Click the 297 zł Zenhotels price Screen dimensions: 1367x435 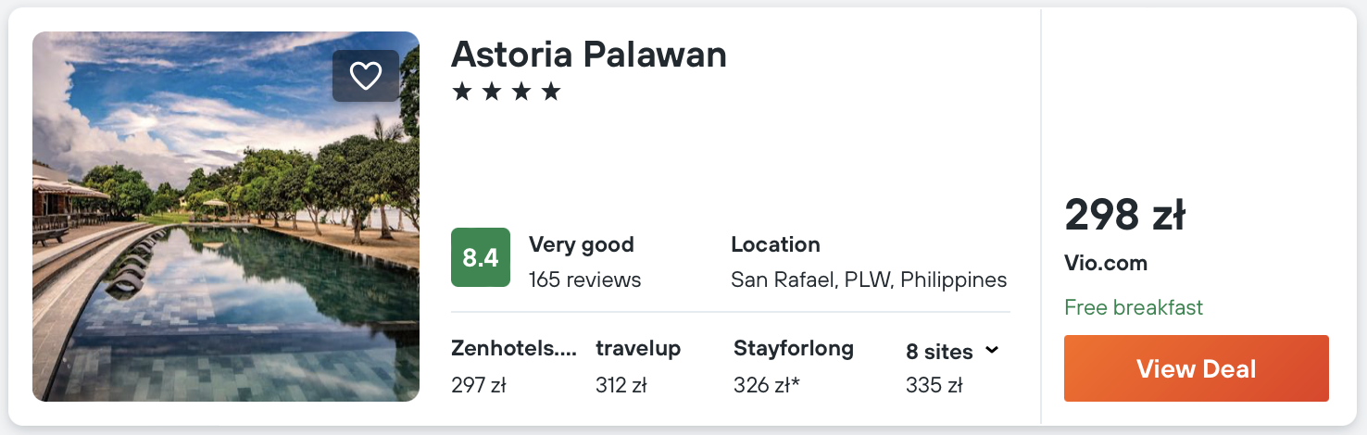478,384
